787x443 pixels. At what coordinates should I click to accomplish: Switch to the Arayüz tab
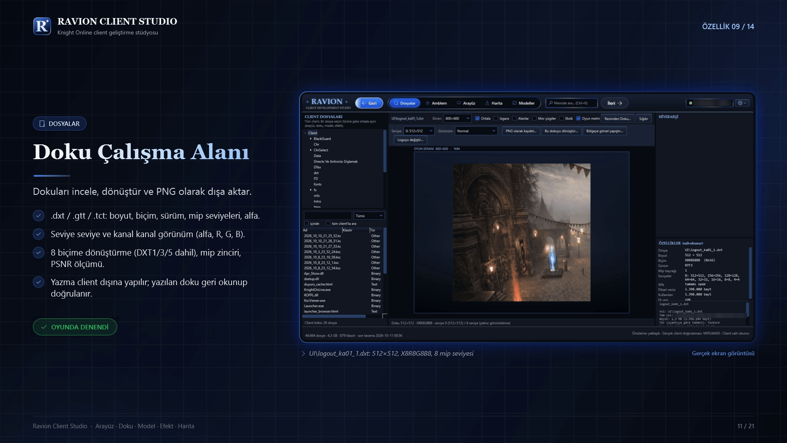point(466,103)
